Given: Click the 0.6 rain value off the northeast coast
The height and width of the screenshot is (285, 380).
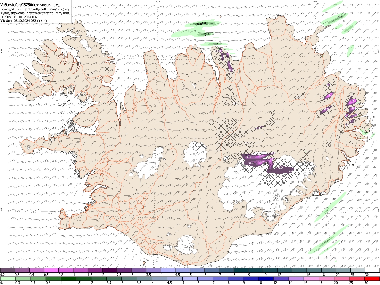Looking at the screenshot, I should [x=340, y=17].
